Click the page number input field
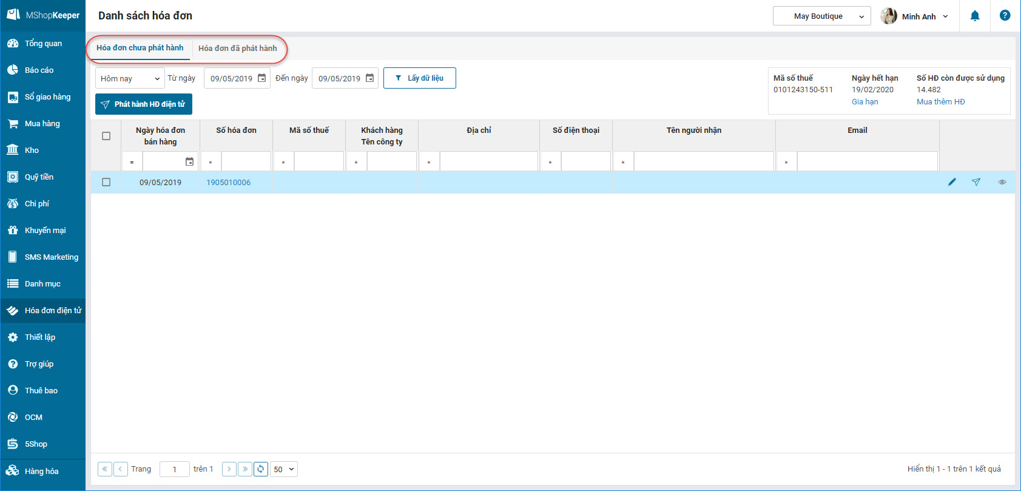 tap(174, 469)
